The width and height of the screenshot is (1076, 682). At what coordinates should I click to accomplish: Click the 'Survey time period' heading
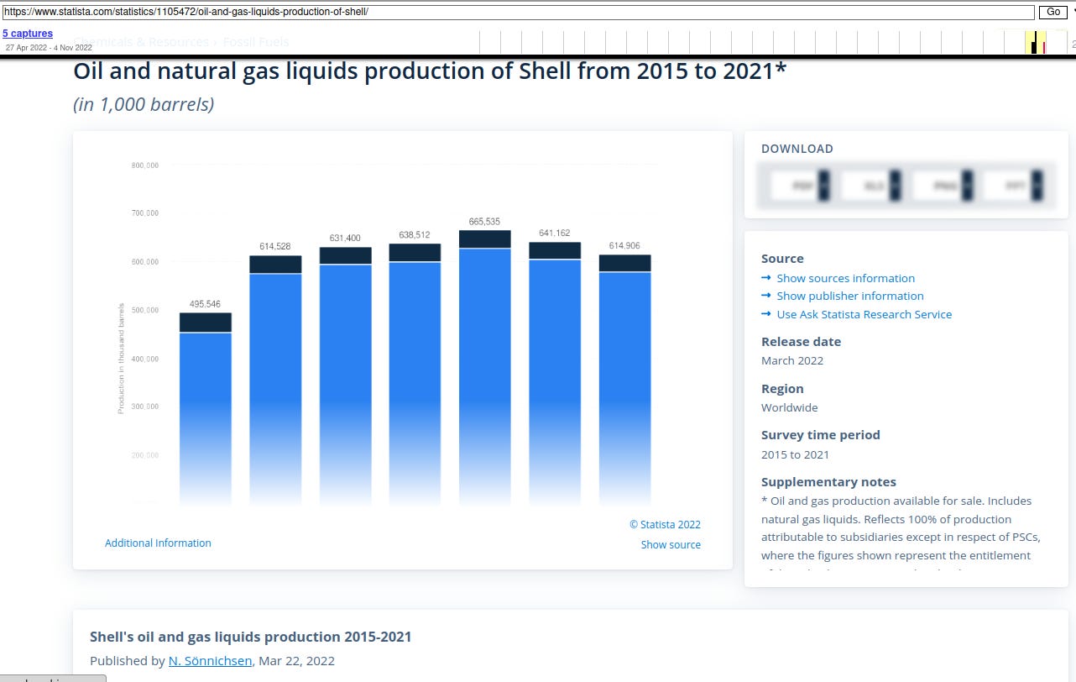[x=821, y=435]
